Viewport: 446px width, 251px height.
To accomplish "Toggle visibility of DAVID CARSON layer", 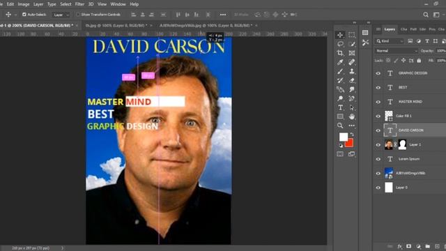I will click(378, 130).
